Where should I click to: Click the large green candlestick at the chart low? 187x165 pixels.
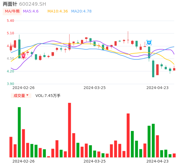pyautogui.click(x=153, y=69)
